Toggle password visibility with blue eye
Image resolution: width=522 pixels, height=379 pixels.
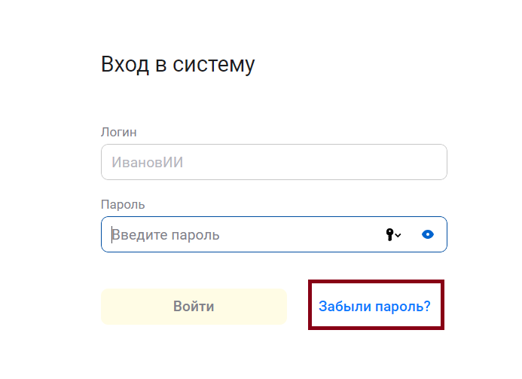pyautogui.click(x=428, y=234)
